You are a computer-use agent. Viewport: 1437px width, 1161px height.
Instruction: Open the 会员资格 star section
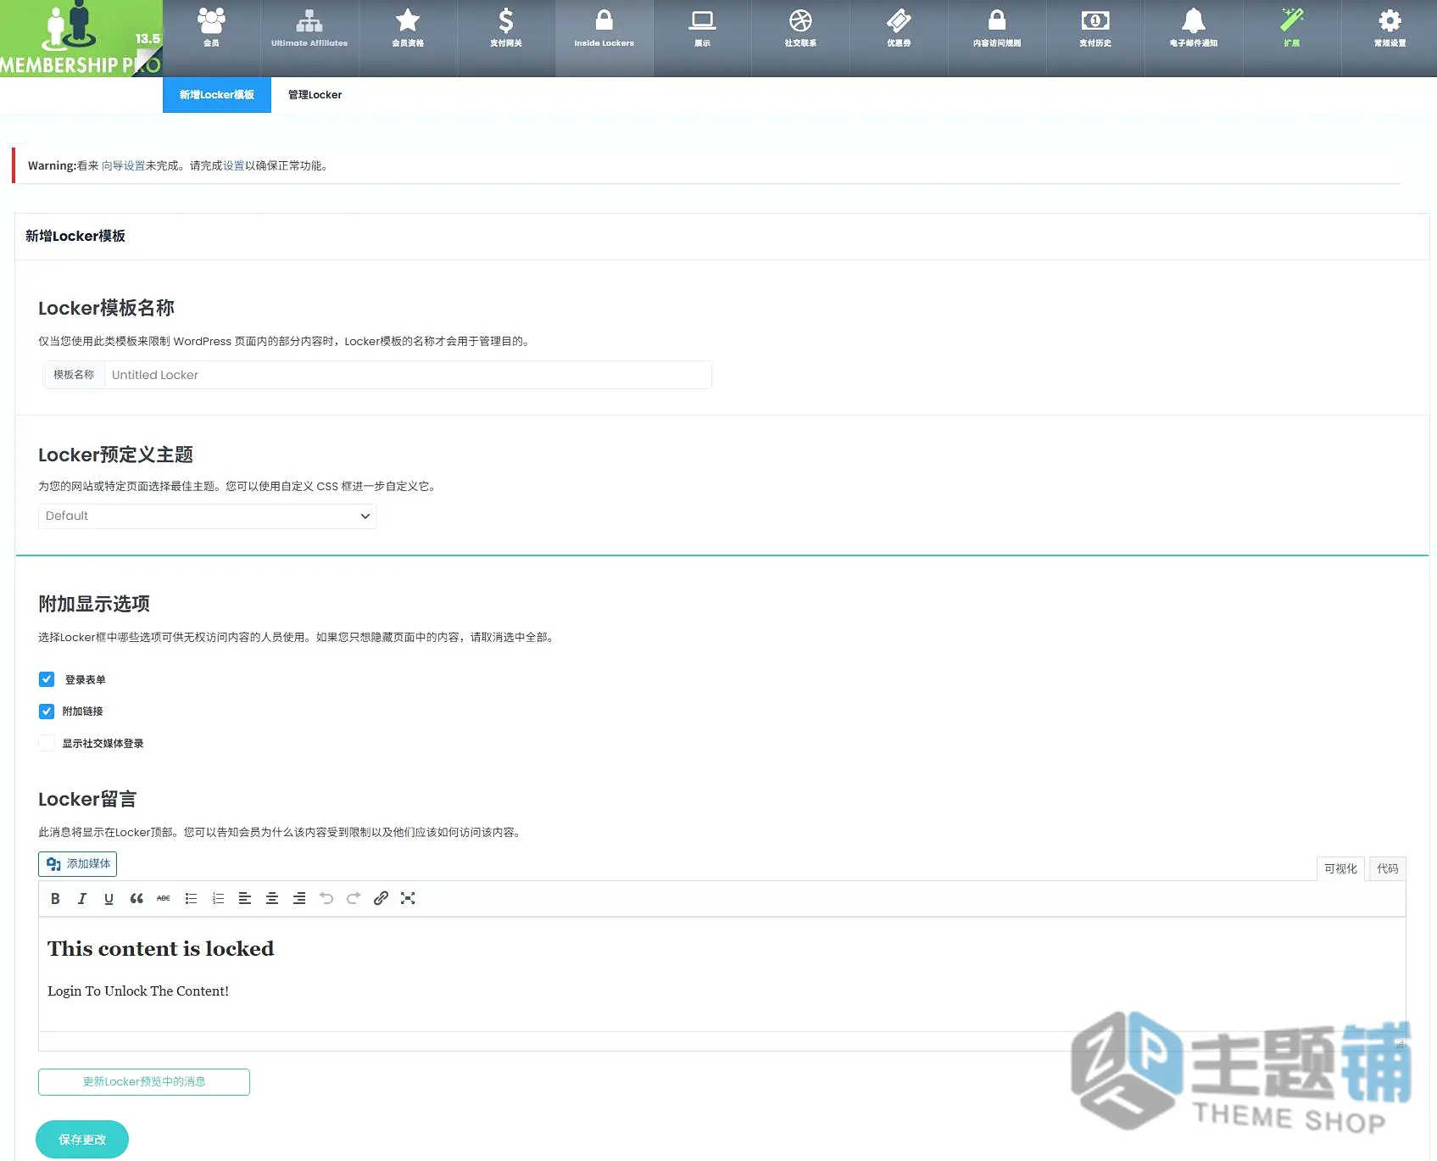tap(408, 38)
